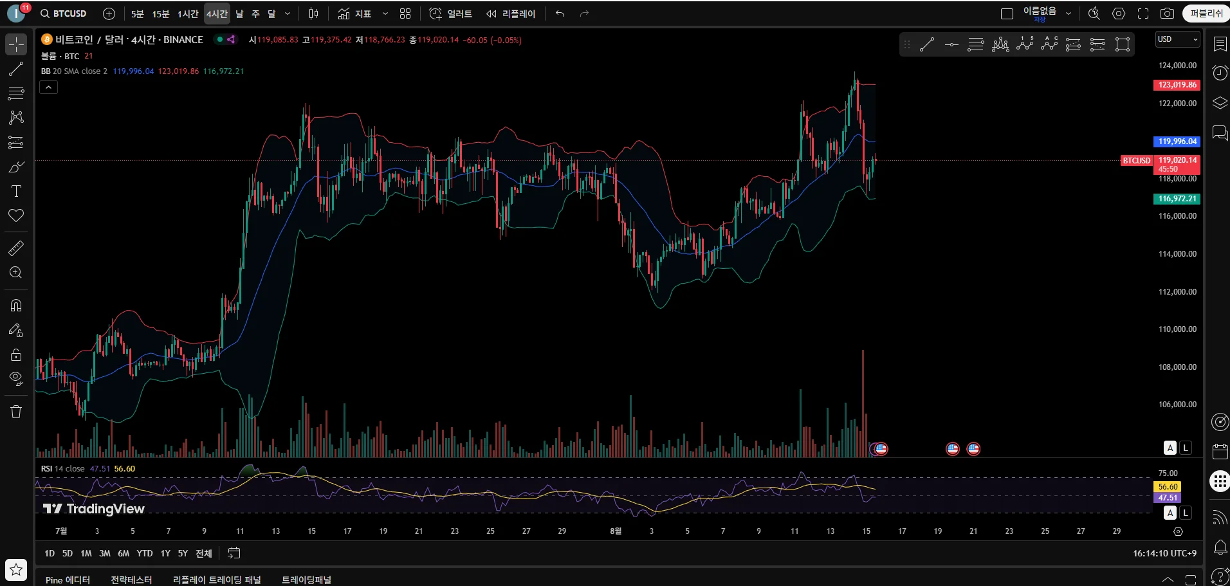Enter fullscreen mode
This screenshot has height=586, width=1230.
click(1143, 14)
